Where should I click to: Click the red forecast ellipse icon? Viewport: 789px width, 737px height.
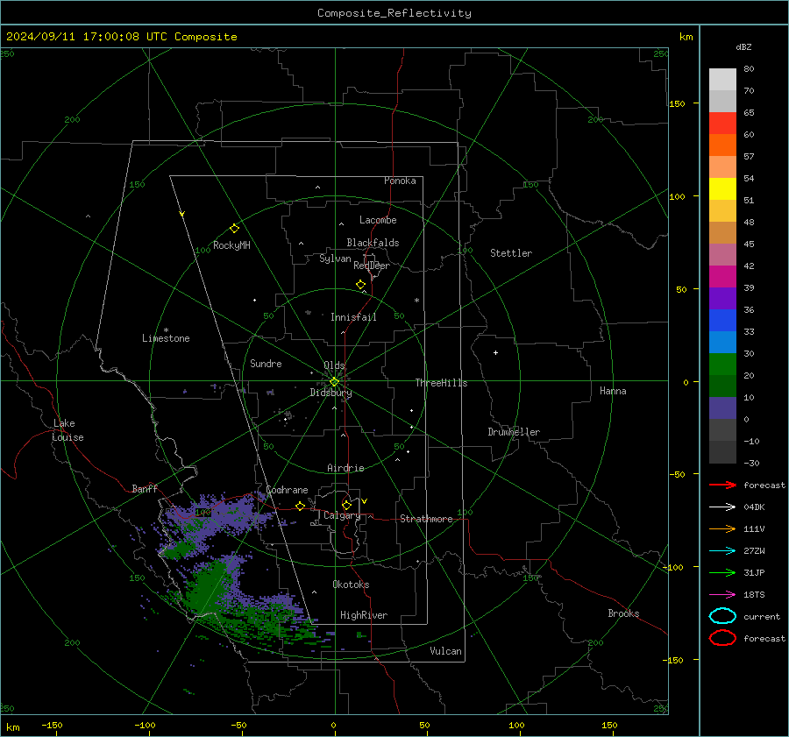click(x=722, y=638)
